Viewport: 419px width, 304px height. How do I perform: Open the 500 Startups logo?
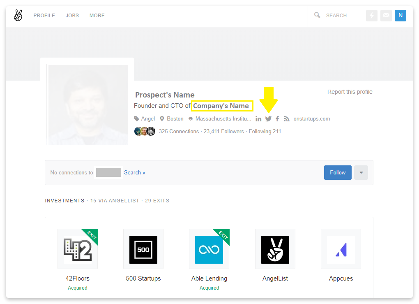click(143, 249)
